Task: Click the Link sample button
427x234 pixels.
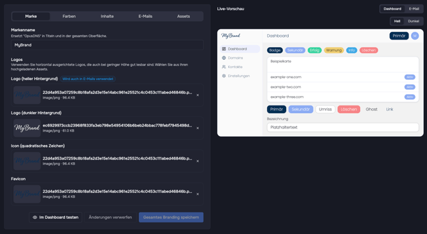Action: [389, 109]
